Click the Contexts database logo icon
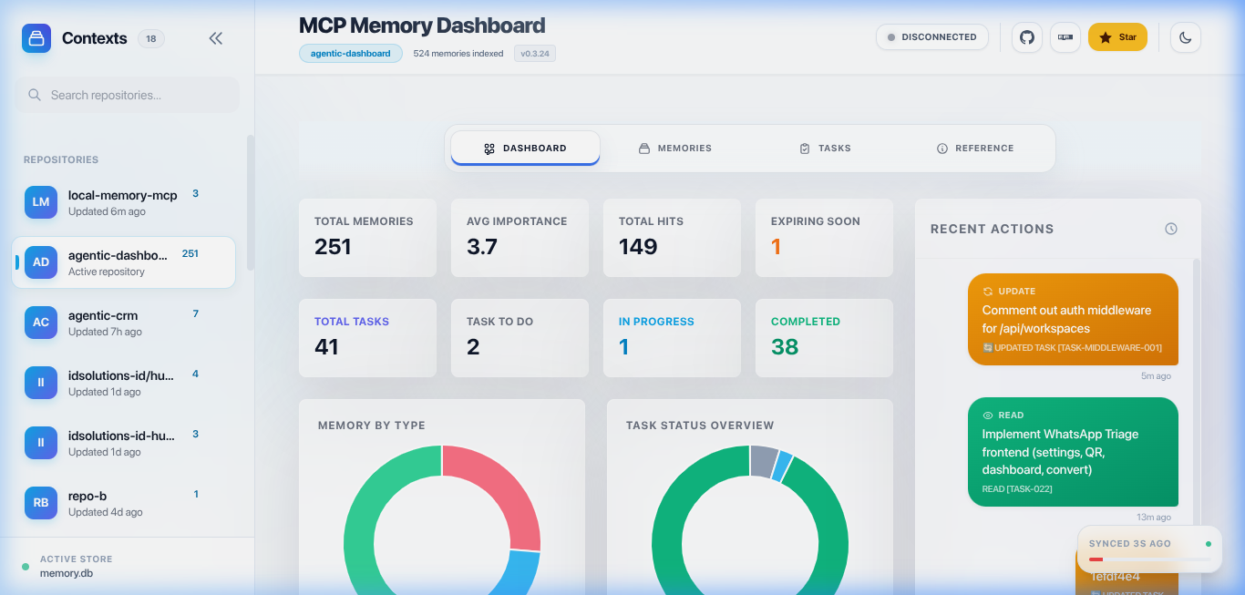Screen dimensions: 1245x595 [36, 38]
